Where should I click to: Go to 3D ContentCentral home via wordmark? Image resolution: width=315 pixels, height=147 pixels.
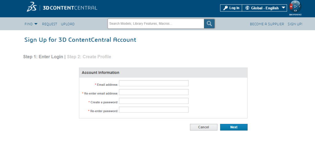(70, 8)
